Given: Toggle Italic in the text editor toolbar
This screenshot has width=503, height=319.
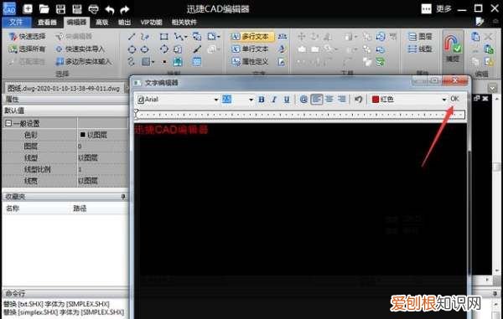Looking at the screenshot, I should [274, 100].
